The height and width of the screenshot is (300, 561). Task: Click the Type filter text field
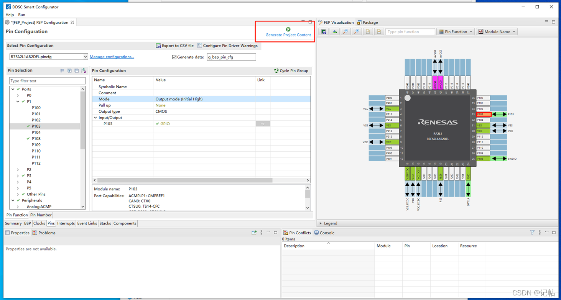click(x=48, y=81)
